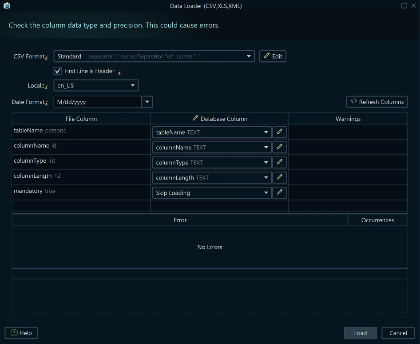This screenshot has width=420, height=344.
Task: Click info icon next to CSV Format
Action: point(47,57)
